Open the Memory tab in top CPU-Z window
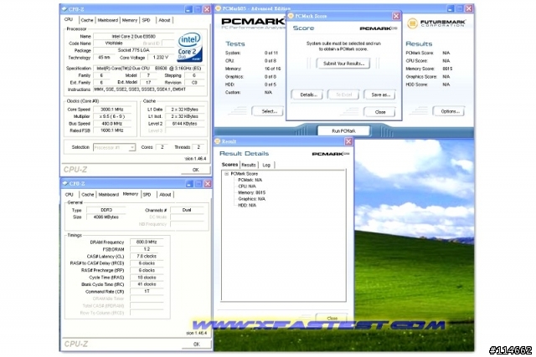Image resolution: width=536 pixels, height=357 pixels. tap(130, 20)
